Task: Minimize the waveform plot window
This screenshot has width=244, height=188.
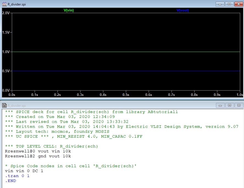Action: point(220,4)
